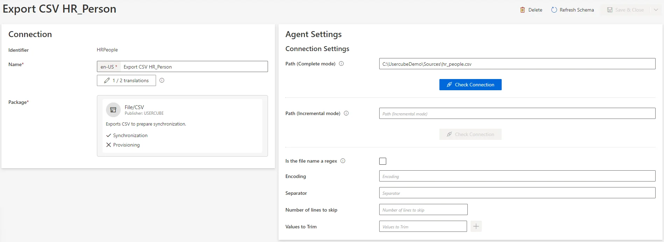Focus the Separator input field
Viewport: 664px width, 242px height.
(517, 193)
